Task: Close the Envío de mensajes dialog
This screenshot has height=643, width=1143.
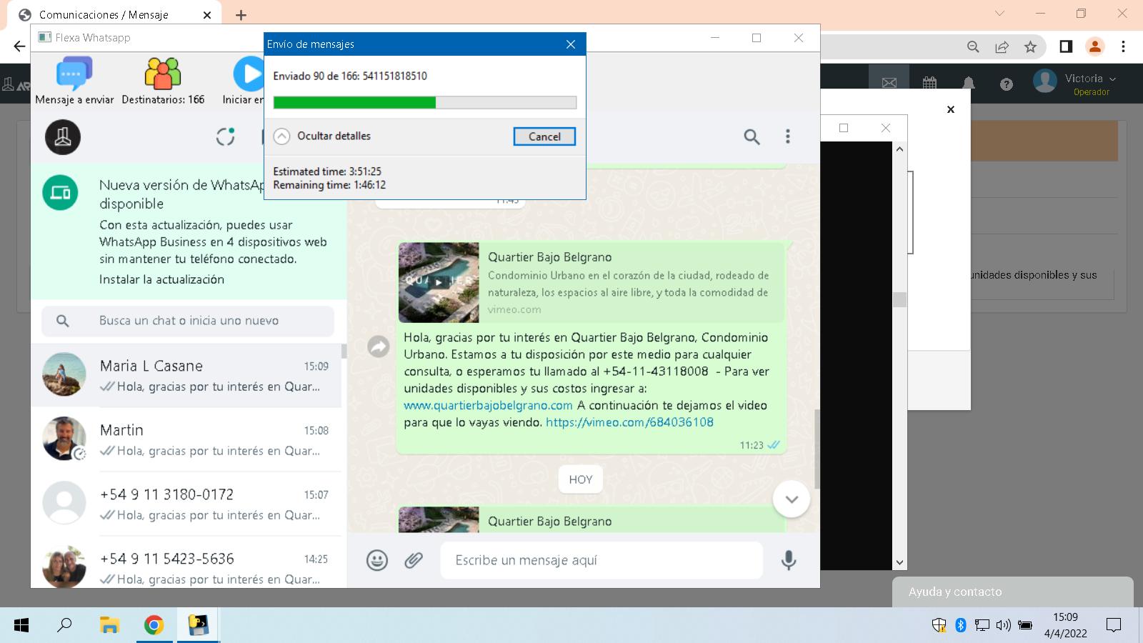Action: pyautogui.click(x=570, y=44)
